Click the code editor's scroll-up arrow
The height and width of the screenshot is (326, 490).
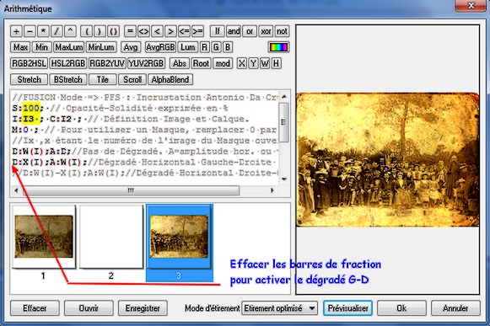[283, 97]
